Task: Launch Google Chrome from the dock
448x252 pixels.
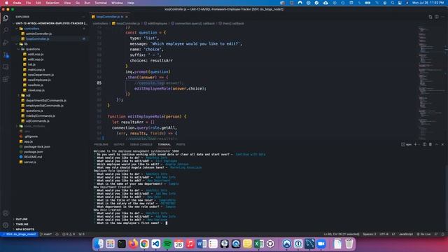Action: (x=144, y=244)
